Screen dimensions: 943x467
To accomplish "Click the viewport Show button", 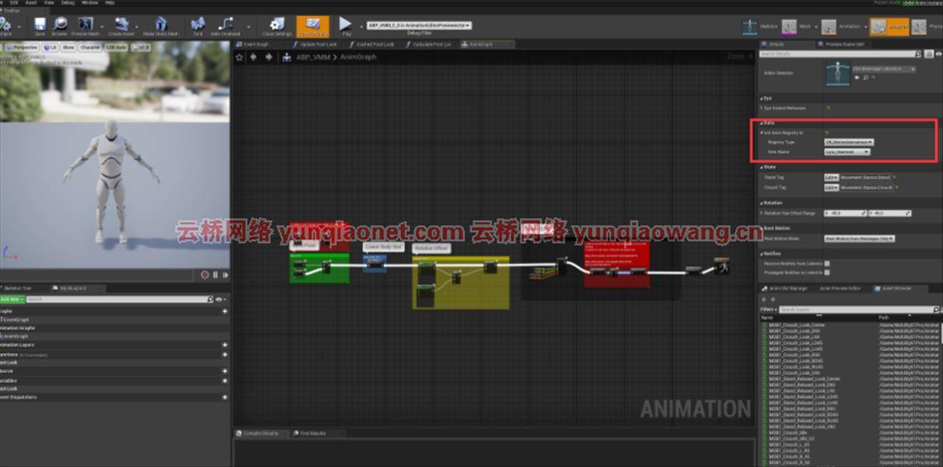I will 69,47.
